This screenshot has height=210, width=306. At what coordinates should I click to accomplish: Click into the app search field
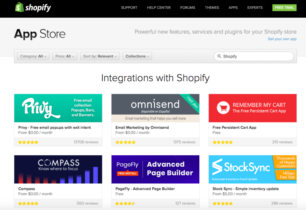coord(257,56)
